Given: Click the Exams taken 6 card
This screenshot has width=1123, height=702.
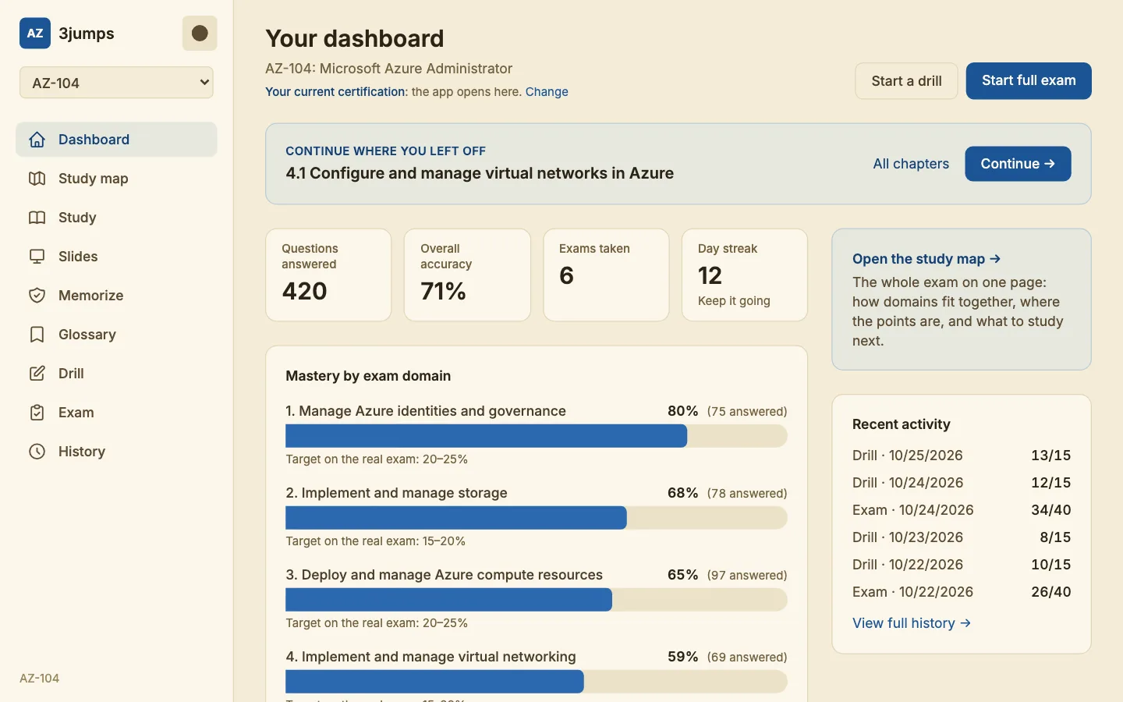Looking at the screenshot, I should (x=606, y=275).
